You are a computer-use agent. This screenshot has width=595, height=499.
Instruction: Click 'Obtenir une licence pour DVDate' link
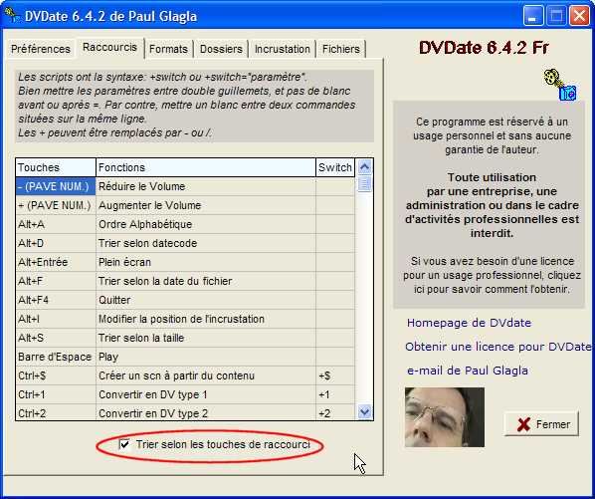497,347
